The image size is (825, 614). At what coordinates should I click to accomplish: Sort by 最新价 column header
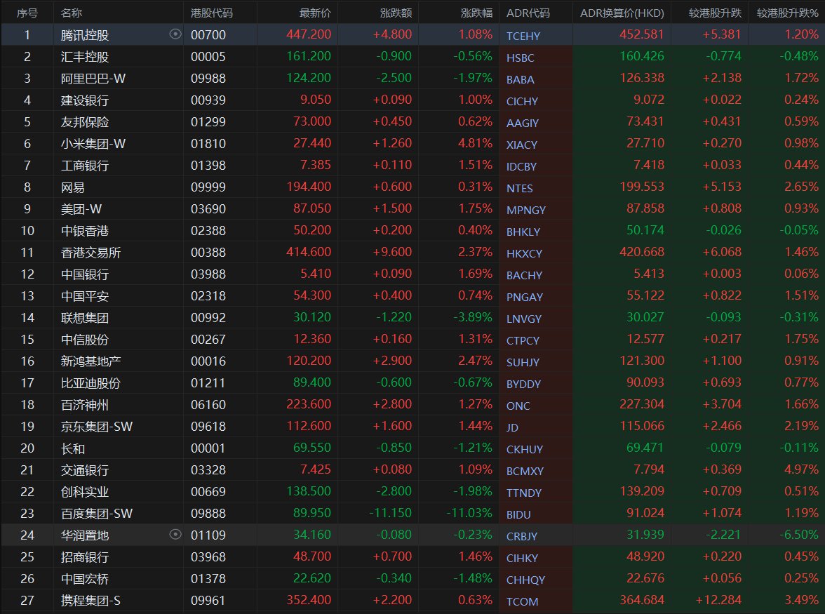315,13
